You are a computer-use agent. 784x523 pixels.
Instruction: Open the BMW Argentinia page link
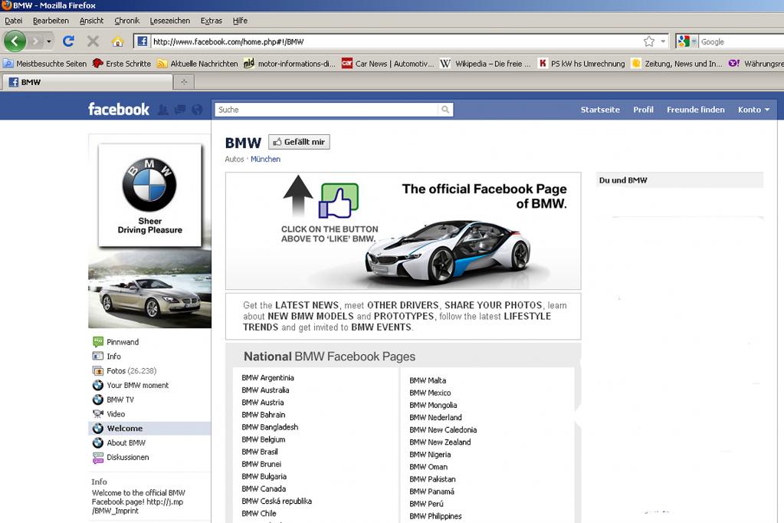267,378
